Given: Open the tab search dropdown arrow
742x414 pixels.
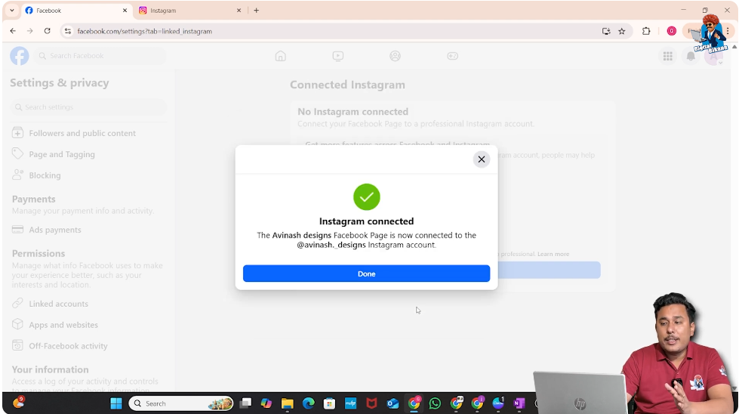Looking at the screenshot, I should tap(12, 11).
